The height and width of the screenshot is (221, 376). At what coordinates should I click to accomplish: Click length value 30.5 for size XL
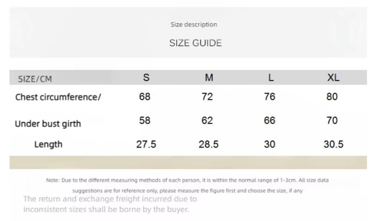[x=333, y=144]
